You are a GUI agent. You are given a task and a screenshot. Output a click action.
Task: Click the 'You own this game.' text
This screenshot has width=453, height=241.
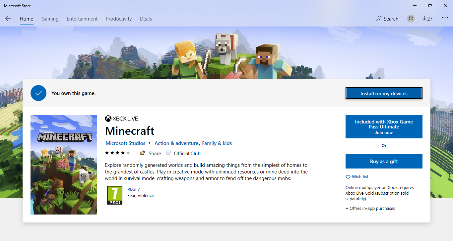pyautogui.click(x=73, y=93)
